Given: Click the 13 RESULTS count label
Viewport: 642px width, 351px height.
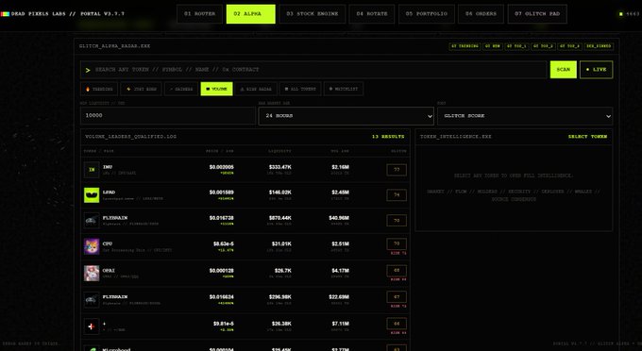Looking at the screenshot, I should (388, 137).
